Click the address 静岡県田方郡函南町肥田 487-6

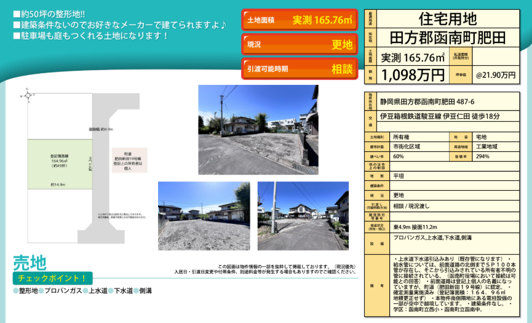427,102
